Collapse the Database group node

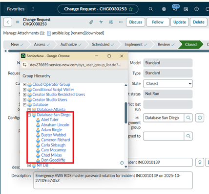click(x=24, y=105)
